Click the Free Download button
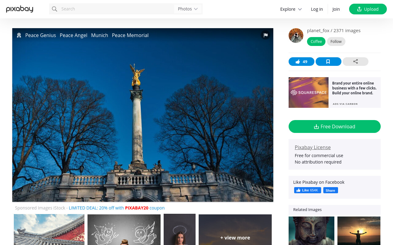 point(335,126)
